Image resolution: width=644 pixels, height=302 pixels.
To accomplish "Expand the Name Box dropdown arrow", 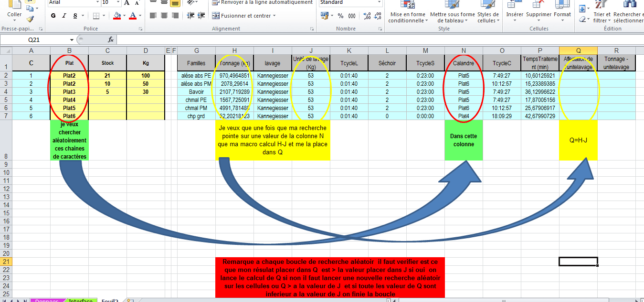I will tap(72, 40).
